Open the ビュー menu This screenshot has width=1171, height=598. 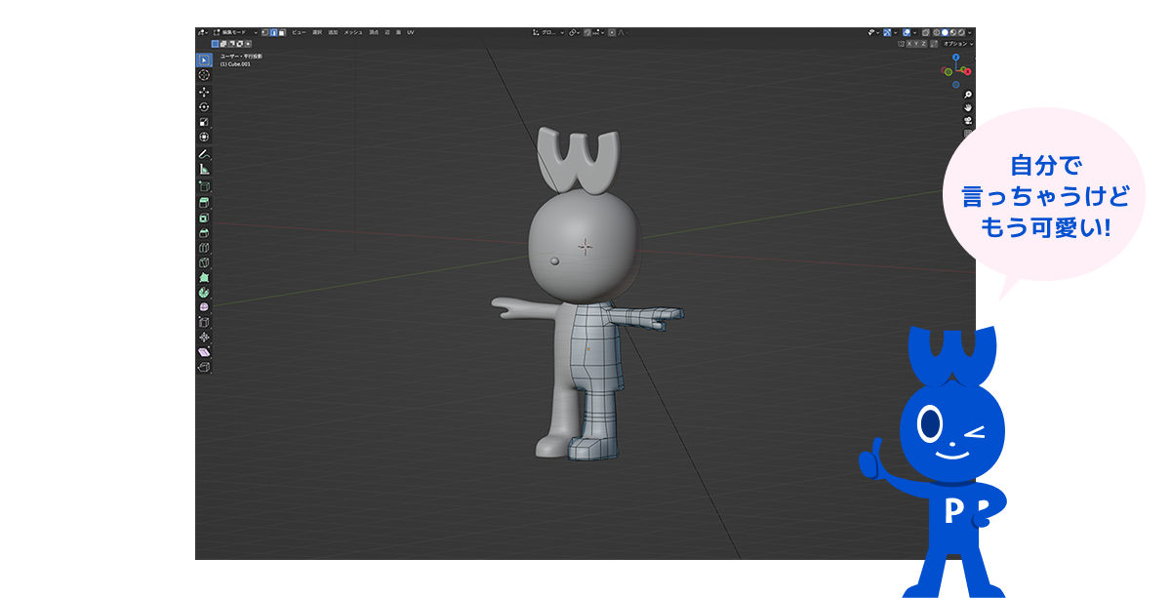pos(299,32)
